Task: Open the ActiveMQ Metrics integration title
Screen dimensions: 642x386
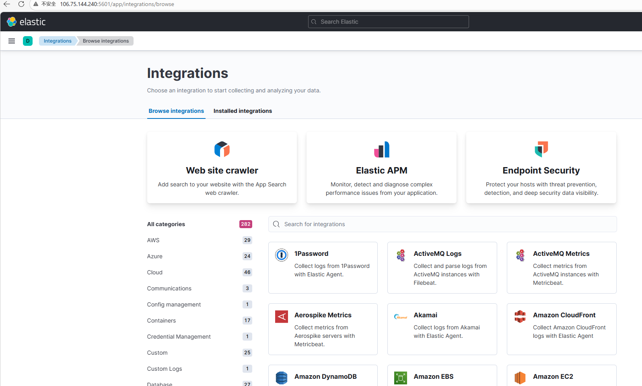Action: pos(561,253)
